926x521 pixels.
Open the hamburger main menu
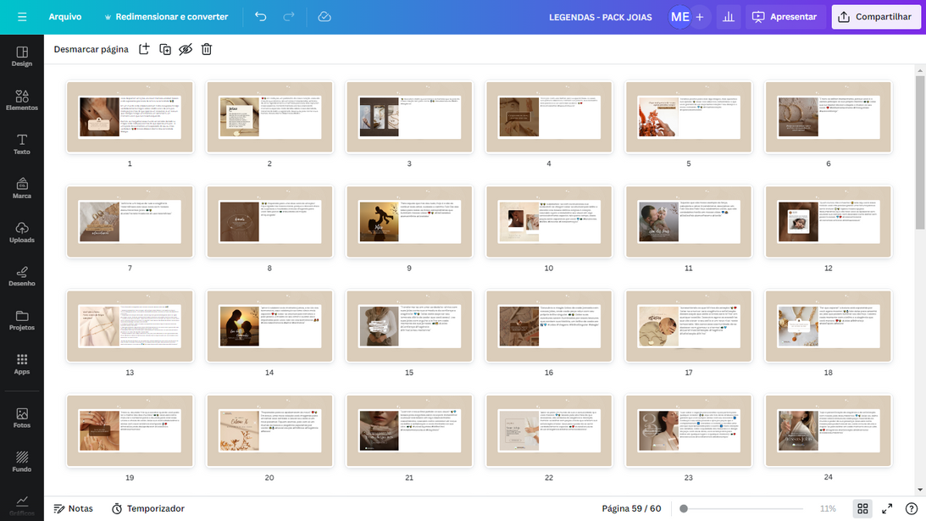pos(22,17)
